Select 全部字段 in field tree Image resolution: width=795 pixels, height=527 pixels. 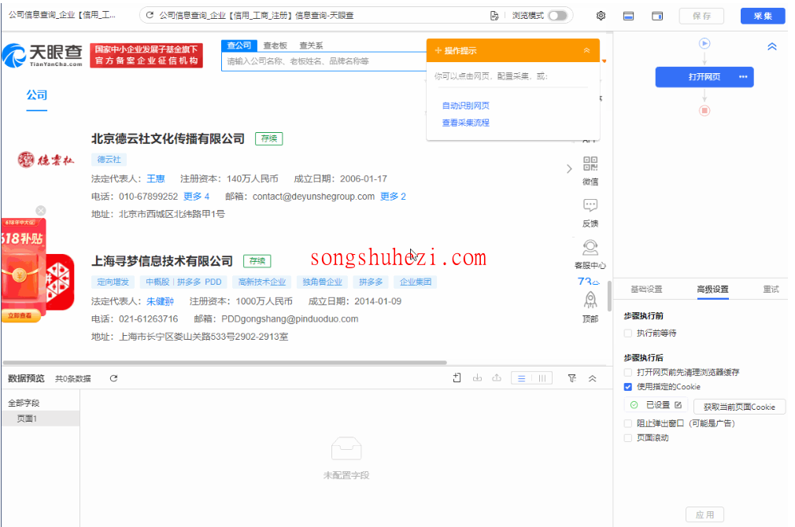(x=24, y=404)
